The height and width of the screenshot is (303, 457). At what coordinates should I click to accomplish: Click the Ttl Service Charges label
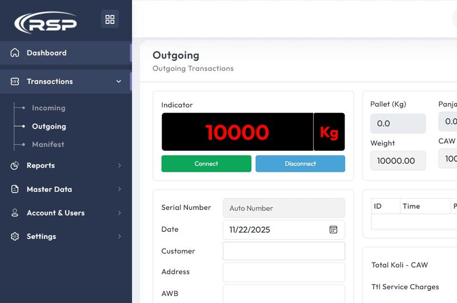[405, 286]
